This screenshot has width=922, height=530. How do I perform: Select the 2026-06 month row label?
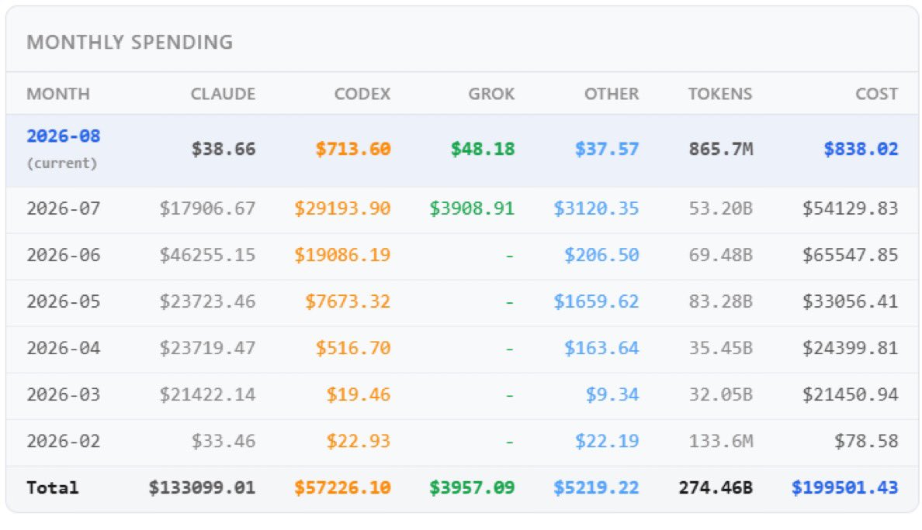click(64, 255)
